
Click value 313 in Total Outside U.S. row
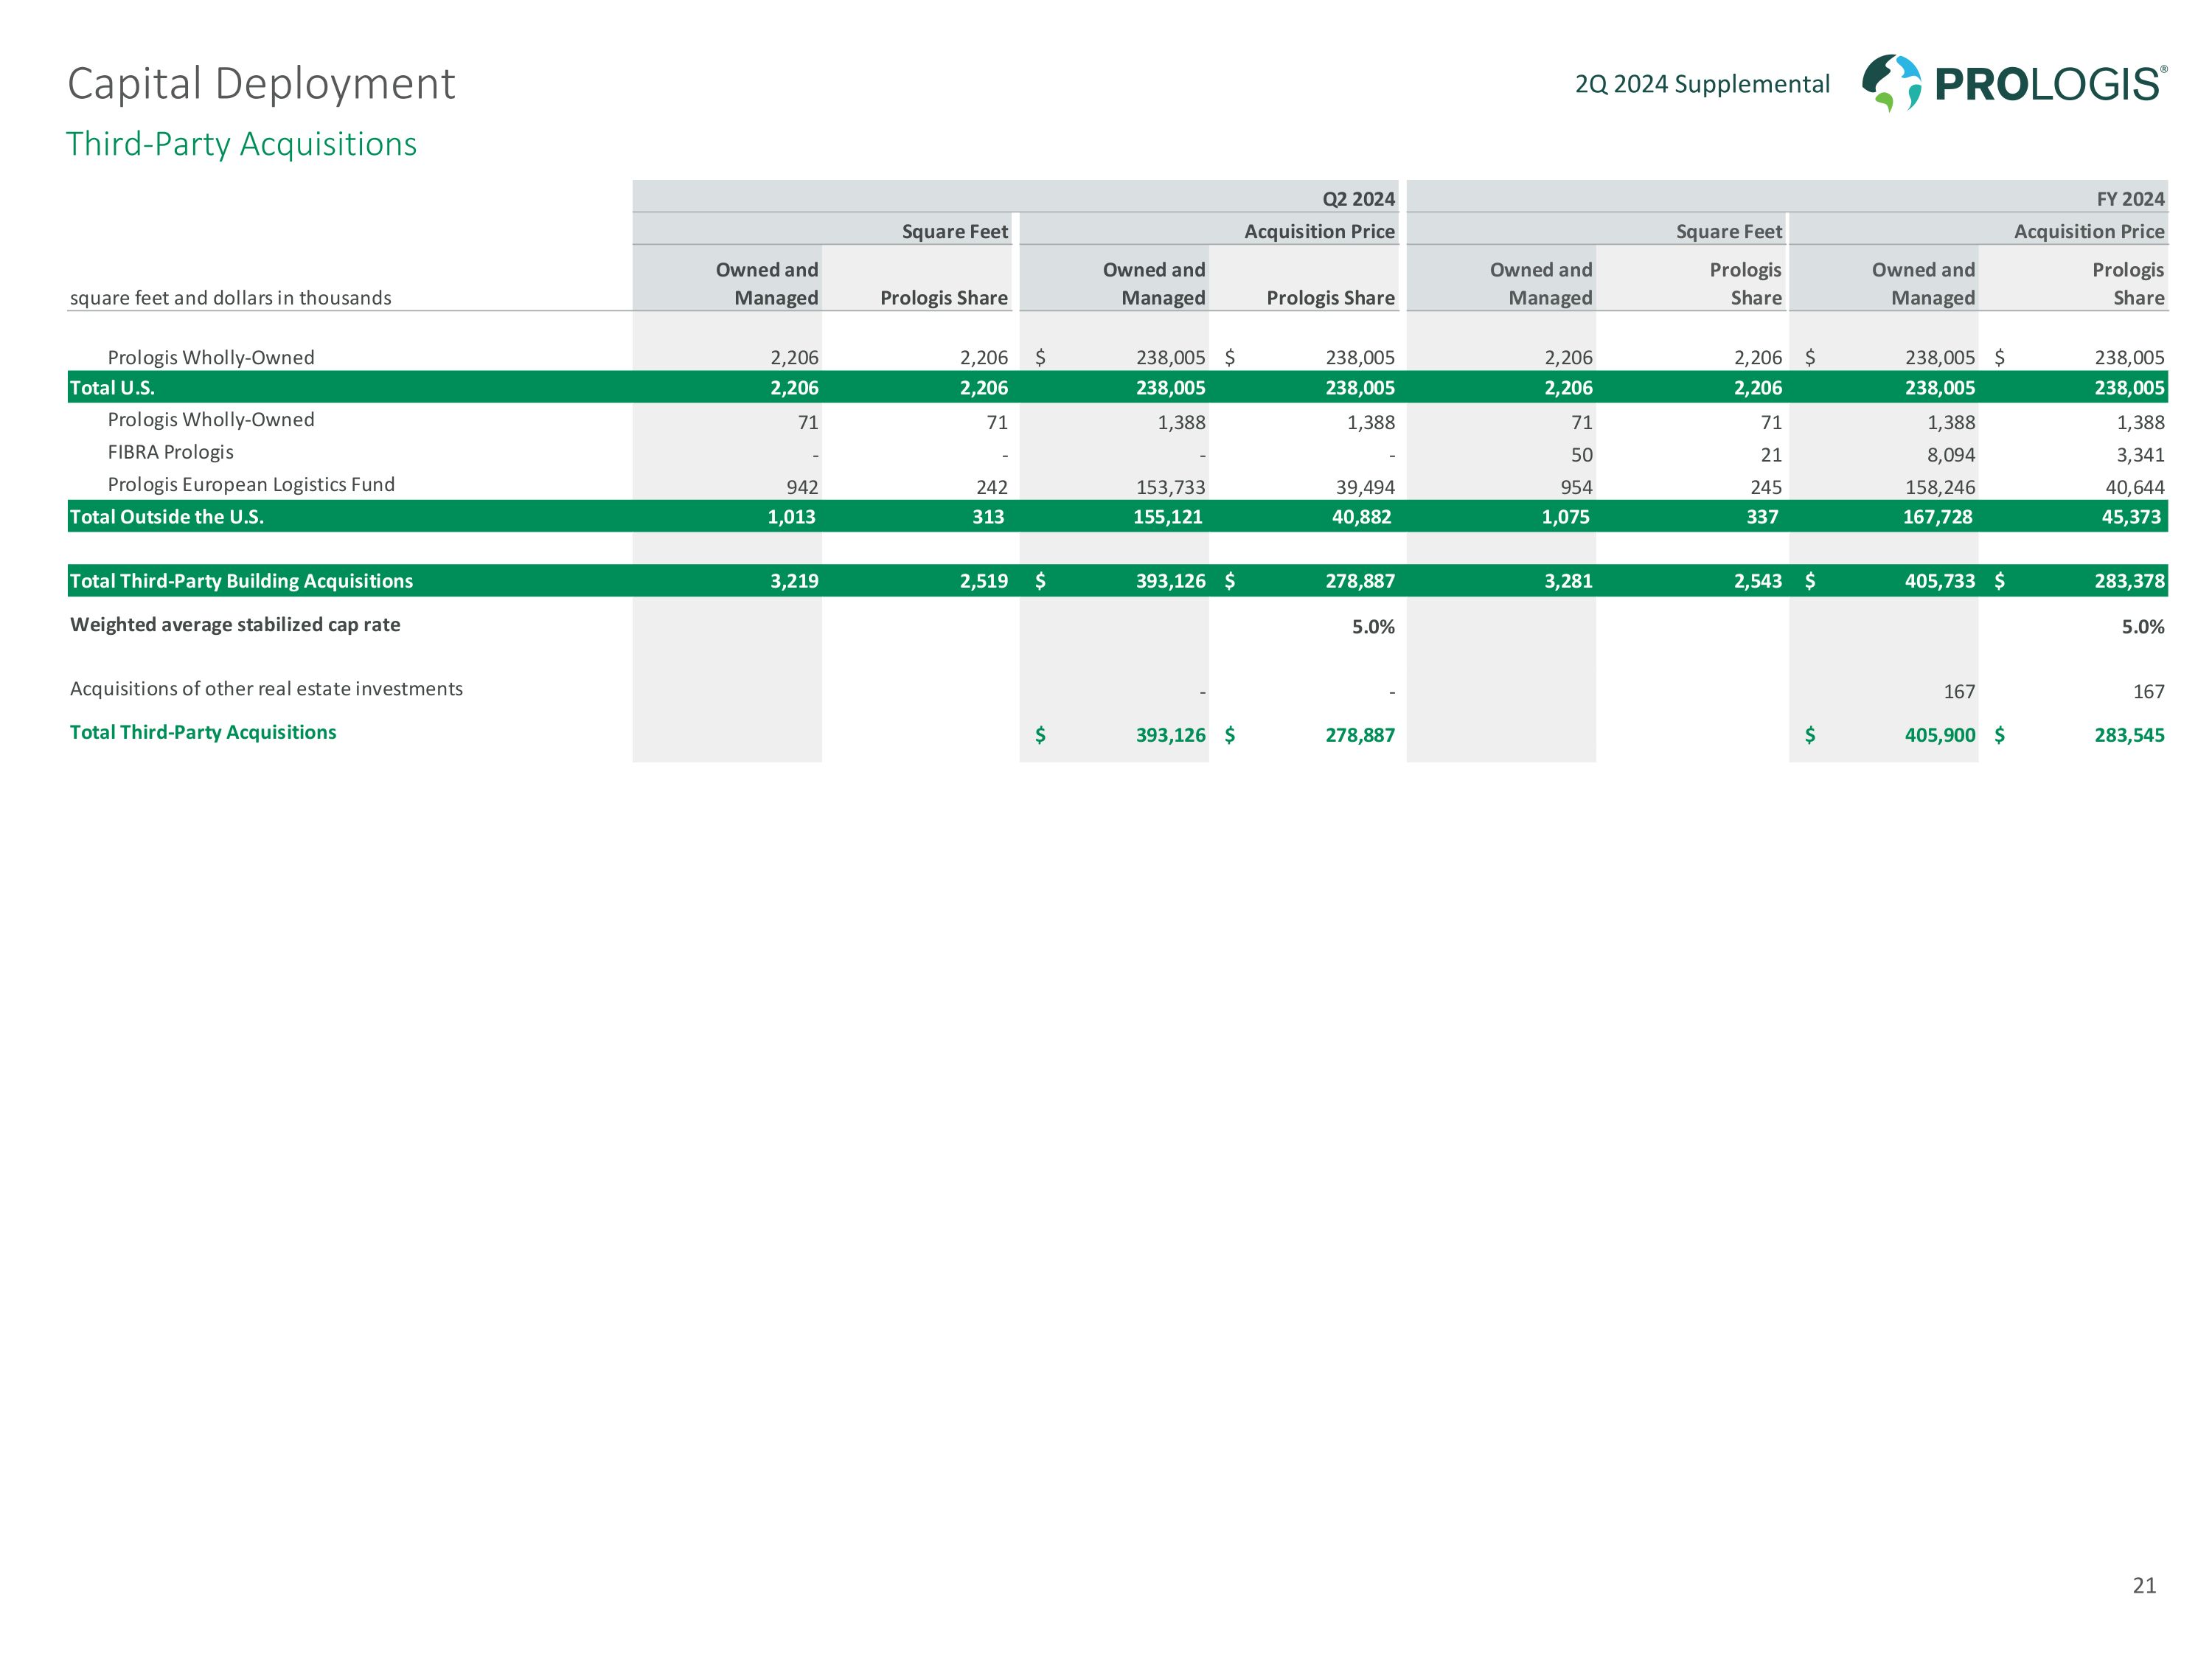(x=988, y=517)
